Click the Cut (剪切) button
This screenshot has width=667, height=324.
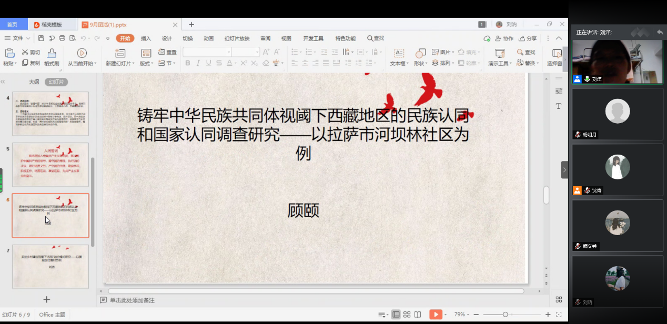click(31, 52)
